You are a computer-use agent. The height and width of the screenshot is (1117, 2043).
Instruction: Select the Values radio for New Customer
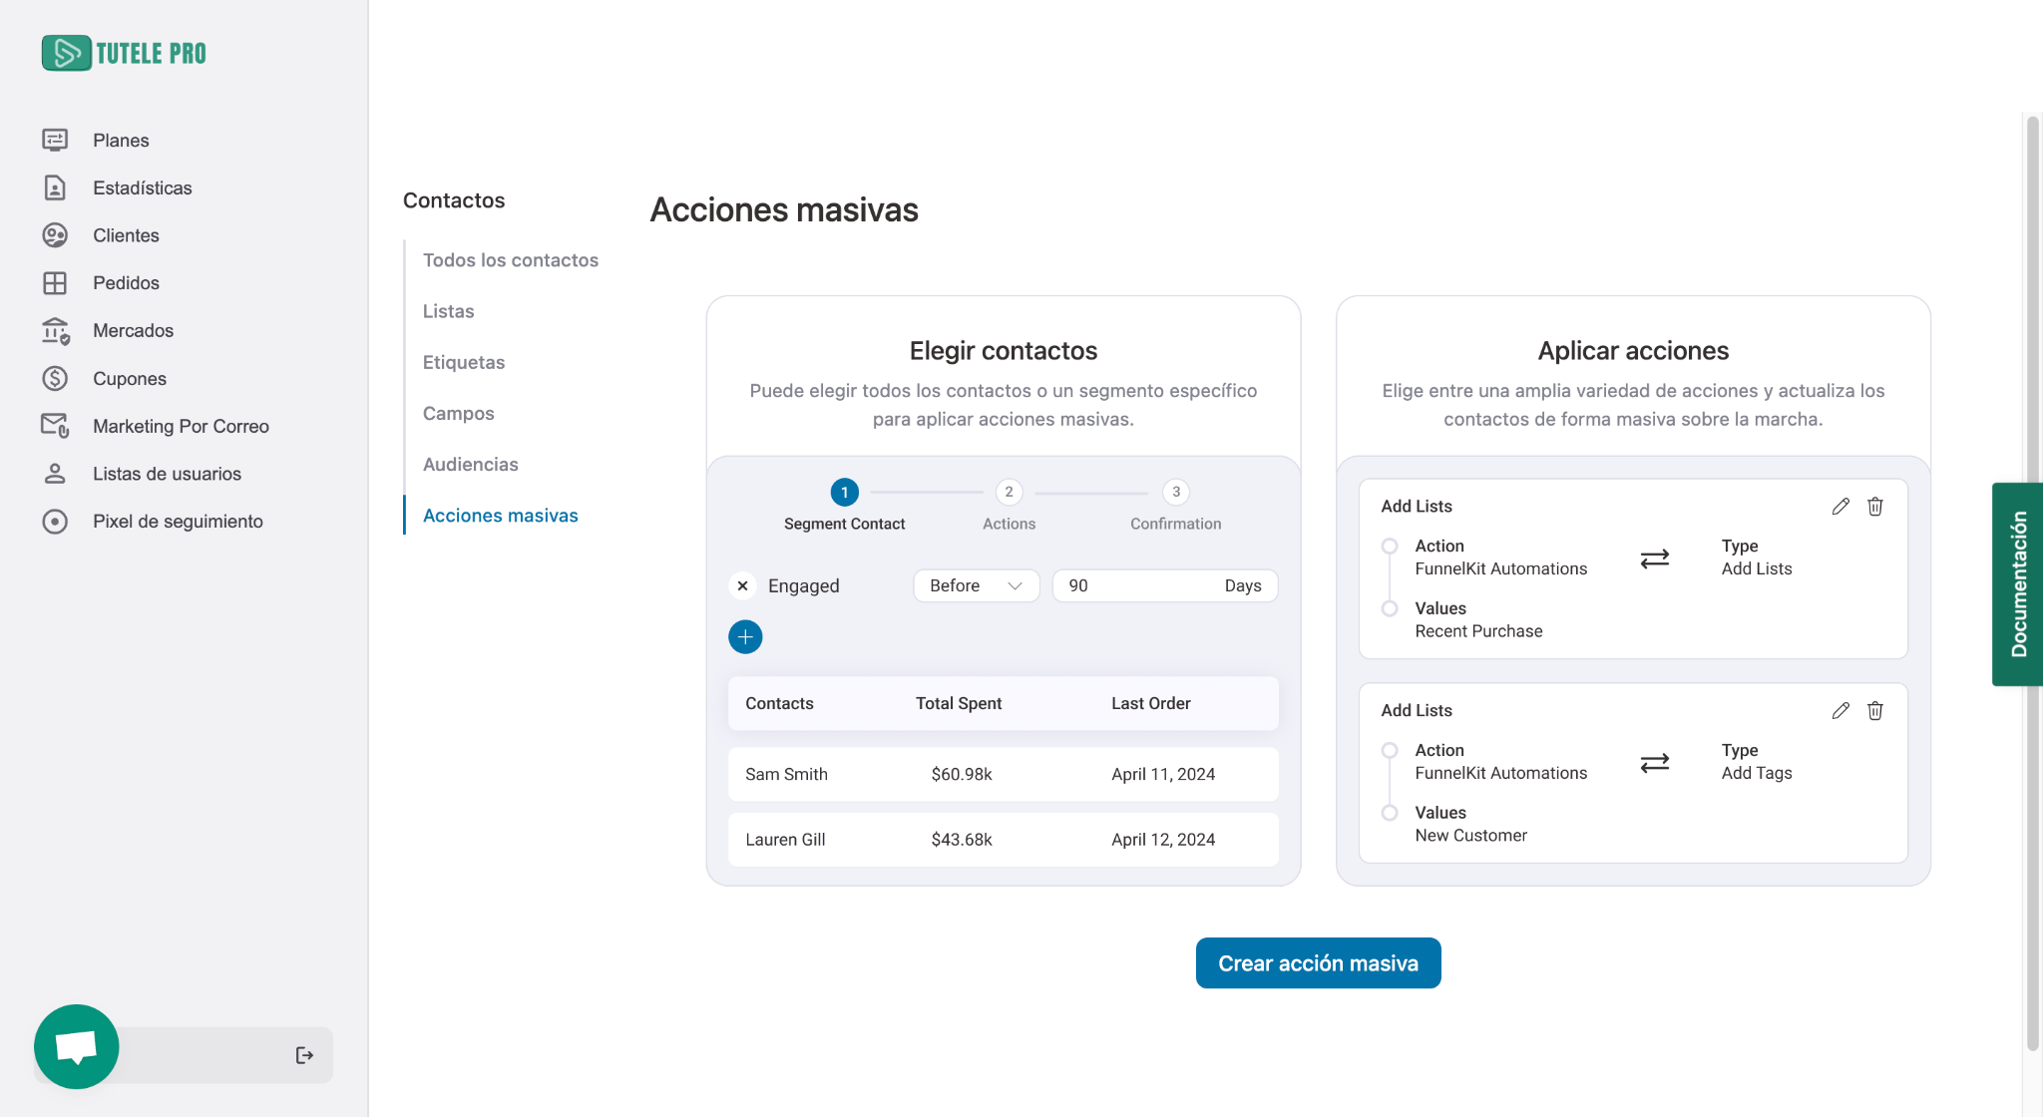pyautogui.click(x=1390, y=813)
